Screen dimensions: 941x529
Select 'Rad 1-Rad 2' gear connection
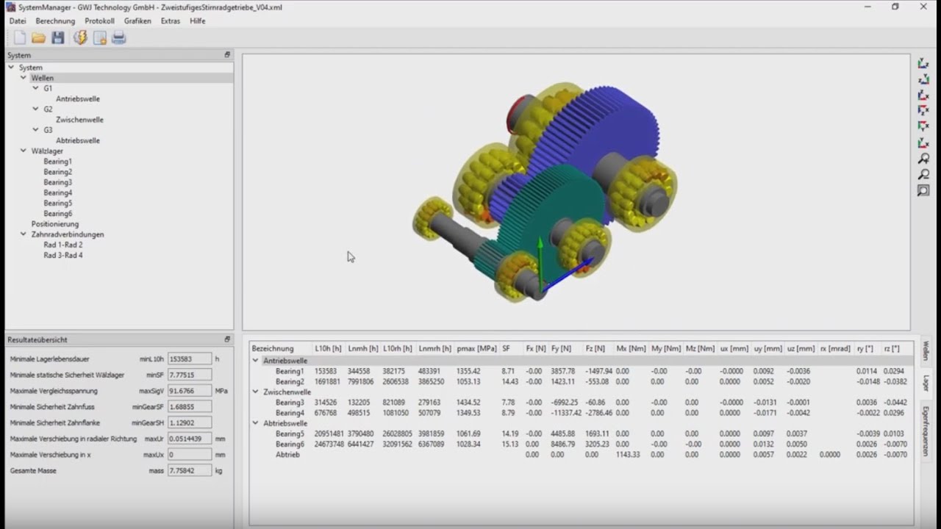(63, 245)
